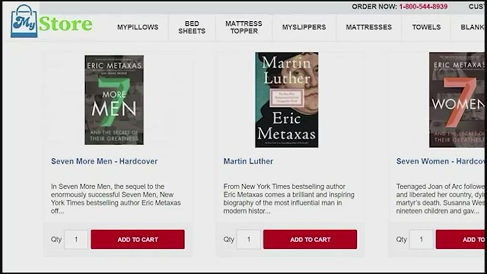Select Mattress Topper in navigation
This screenshot has height=274, width=487.
click(244, 27)
